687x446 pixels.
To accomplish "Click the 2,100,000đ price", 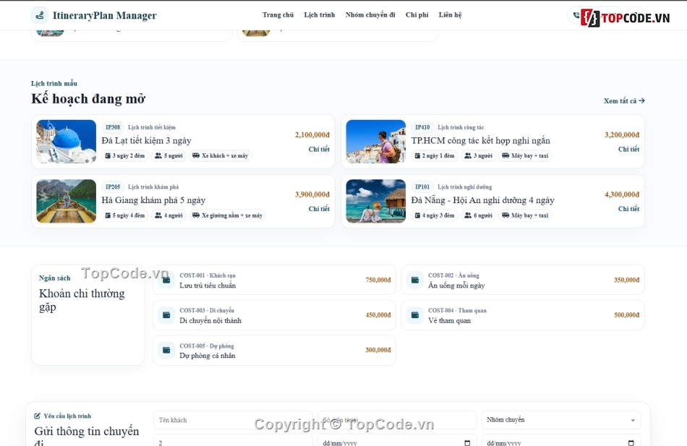I will 312,135.
